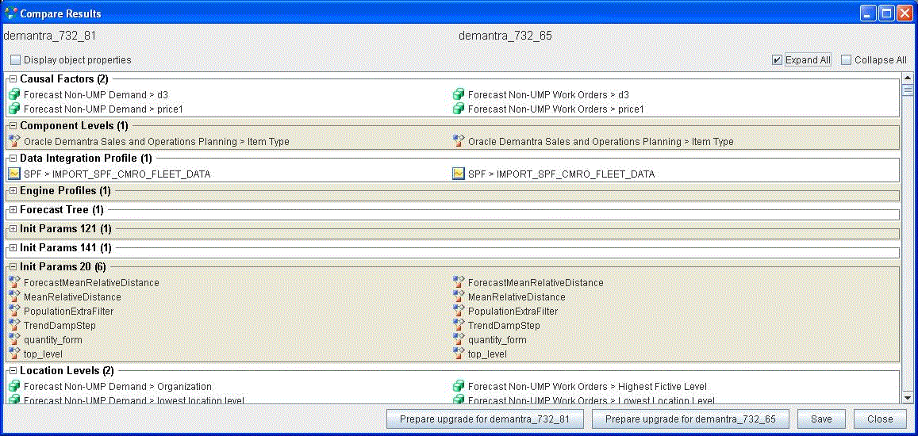Viewport: 918px width, 436px height.
Task: Click icon beside 'Forecast Non-UMP Demand > Organization'
Action: click(x=14, y=386)
